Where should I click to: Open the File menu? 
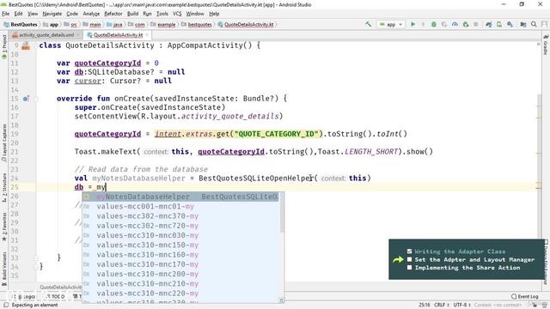pos(6,14)
